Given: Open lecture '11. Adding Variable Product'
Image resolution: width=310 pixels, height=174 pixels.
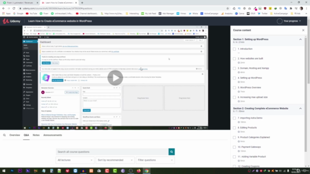Looking at the screenshot, I should click(252, 157).
